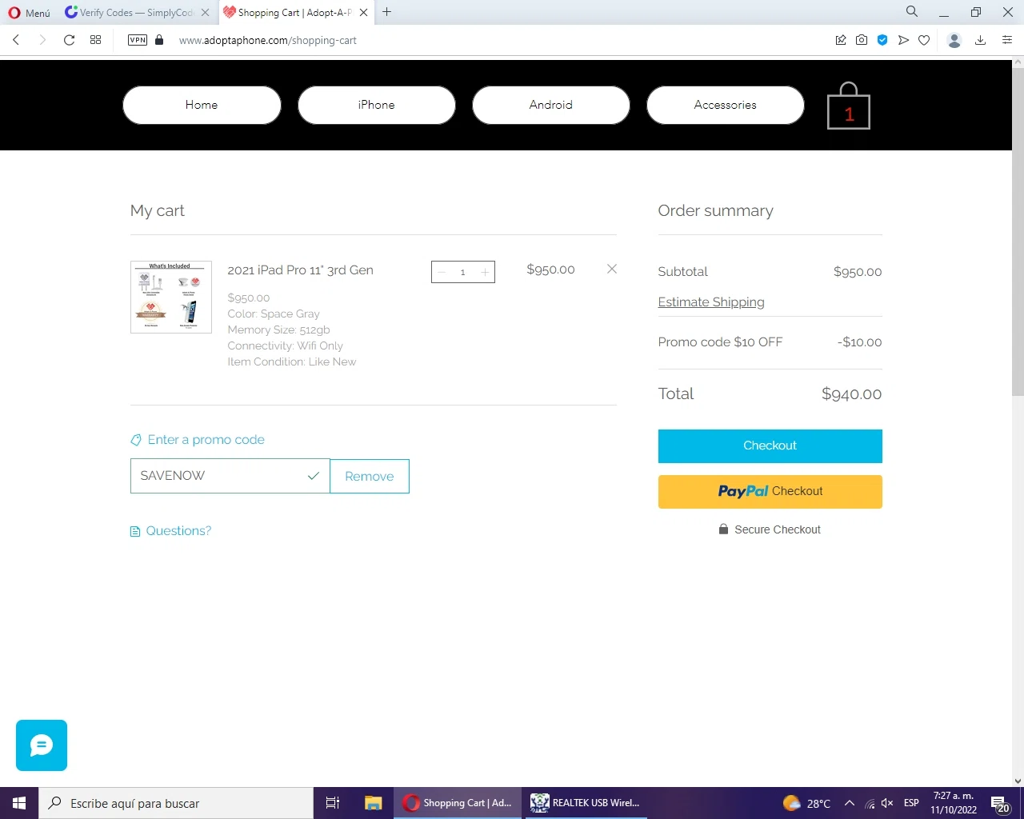Open the Windows Start button

(19, 803)
